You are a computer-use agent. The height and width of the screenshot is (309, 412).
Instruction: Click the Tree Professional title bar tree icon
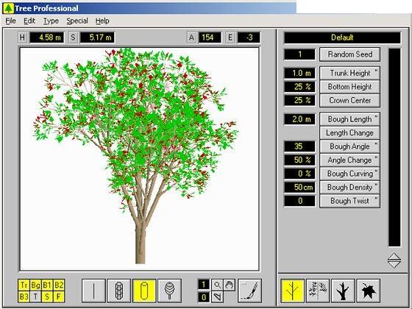8,8
